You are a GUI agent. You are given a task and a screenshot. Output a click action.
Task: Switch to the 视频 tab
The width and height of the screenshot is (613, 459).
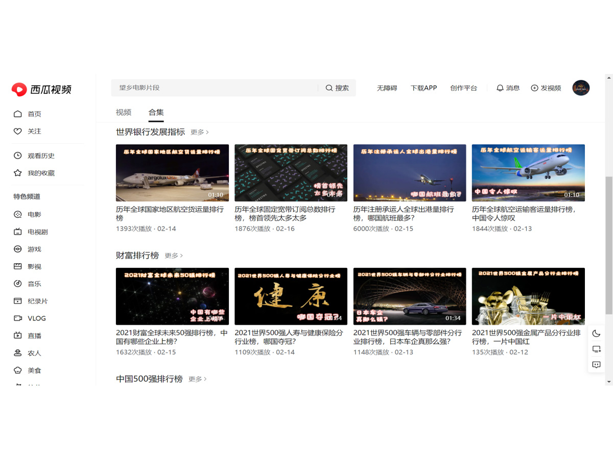coord(124,112)
